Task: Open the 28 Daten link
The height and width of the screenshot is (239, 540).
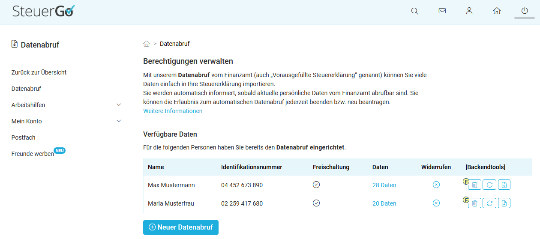Action: click(384, 185)
